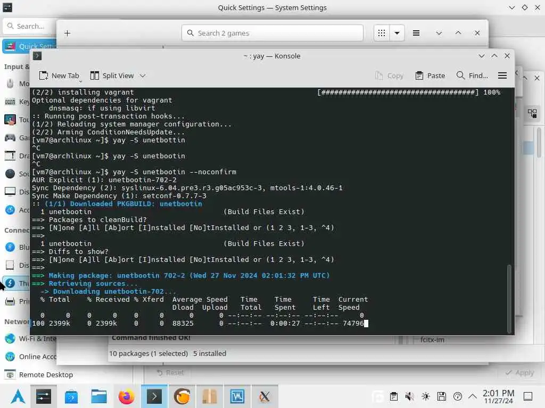Open view options dropdown in Lutris
545x408 pixels.
(x=397, y=33)
